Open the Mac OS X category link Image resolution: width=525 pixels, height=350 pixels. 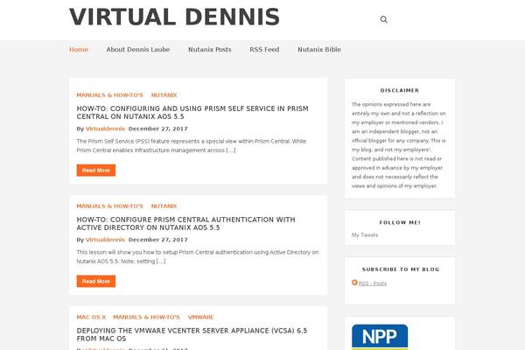91,317
